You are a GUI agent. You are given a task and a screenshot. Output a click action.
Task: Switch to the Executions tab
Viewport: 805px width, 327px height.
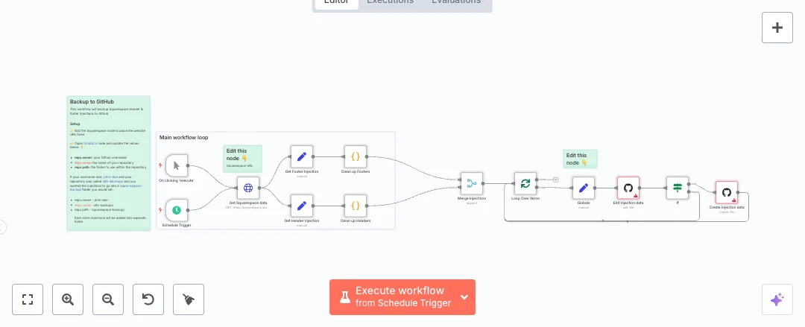click(x=390, y=2)
